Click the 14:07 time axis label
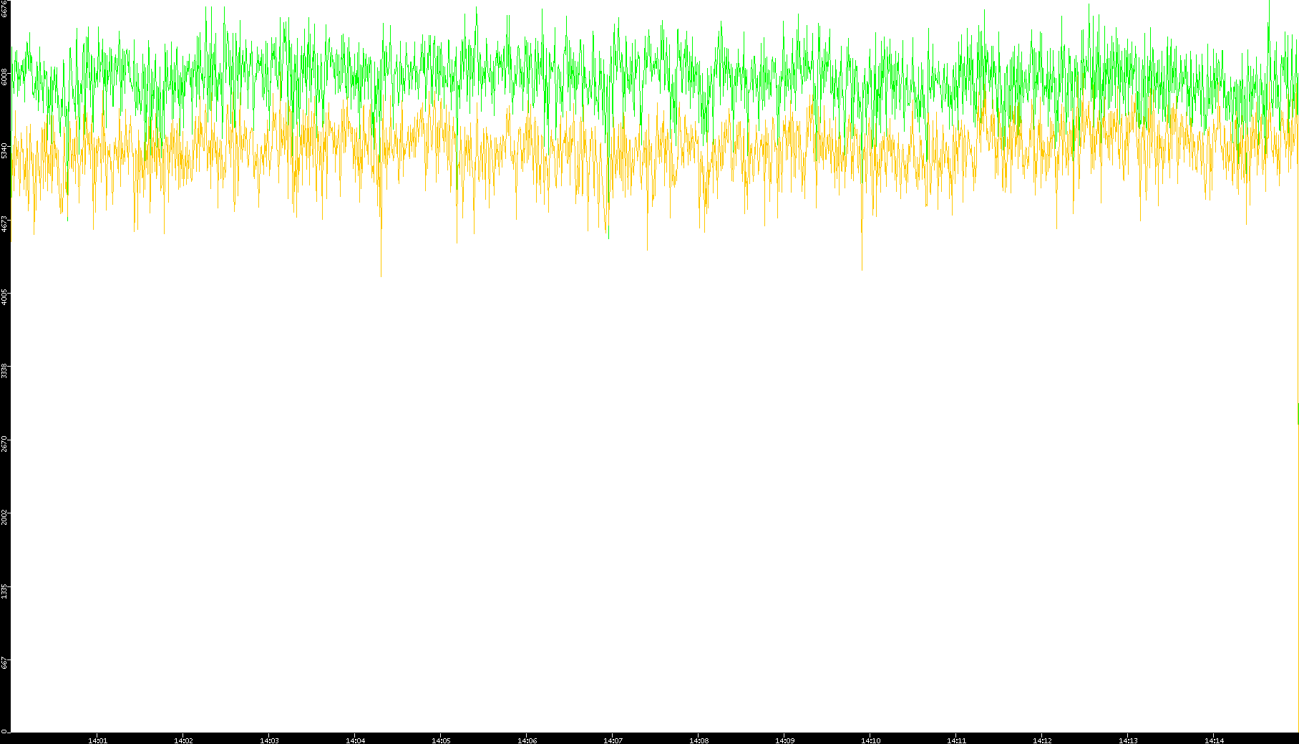 pyautogui.click(x=613, y=740)
